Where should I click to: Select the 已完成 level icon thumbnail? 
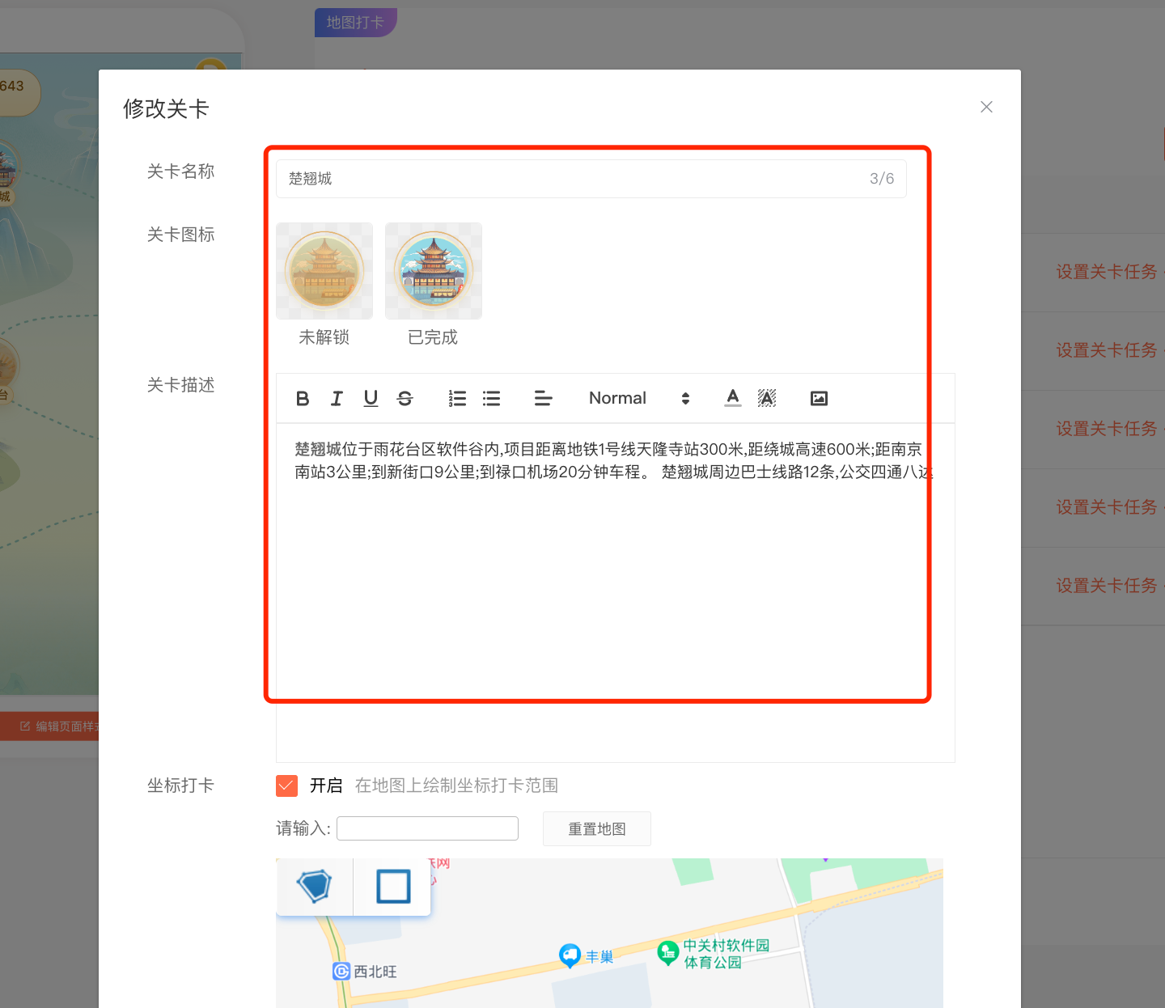point(434,271)
